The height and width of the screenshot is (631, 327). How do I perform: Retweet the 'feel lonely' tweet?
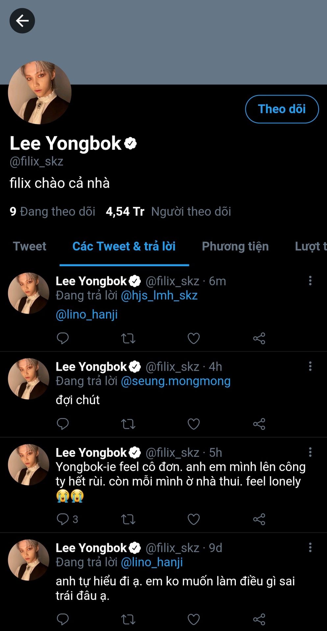click(x=128, y=519)
